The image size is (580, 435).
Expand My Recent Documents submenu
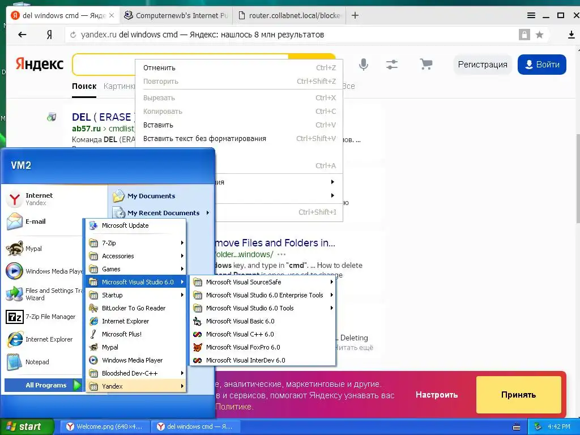coord(161,213)
